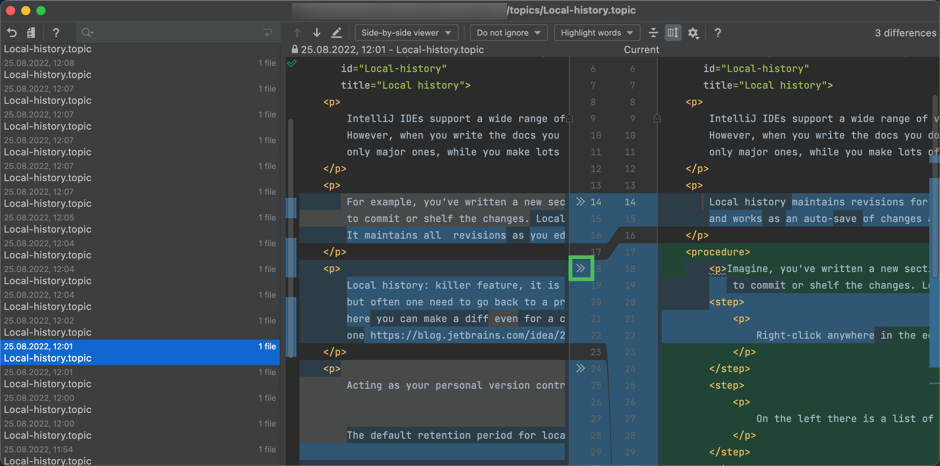Open the Highlight words dropdown

[597, 33]
